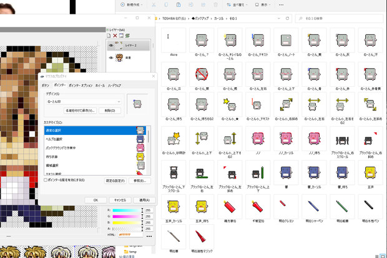Click the 名前を付けて保存 button
The width and height of the screenshot is (387, 258).
(81, 111)
